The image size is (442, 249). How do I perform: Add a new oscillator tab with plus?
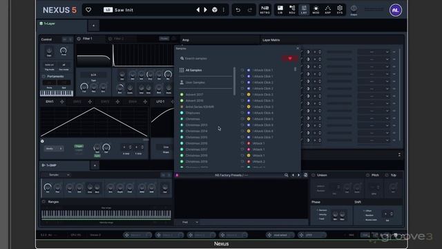tap(95, 166)
